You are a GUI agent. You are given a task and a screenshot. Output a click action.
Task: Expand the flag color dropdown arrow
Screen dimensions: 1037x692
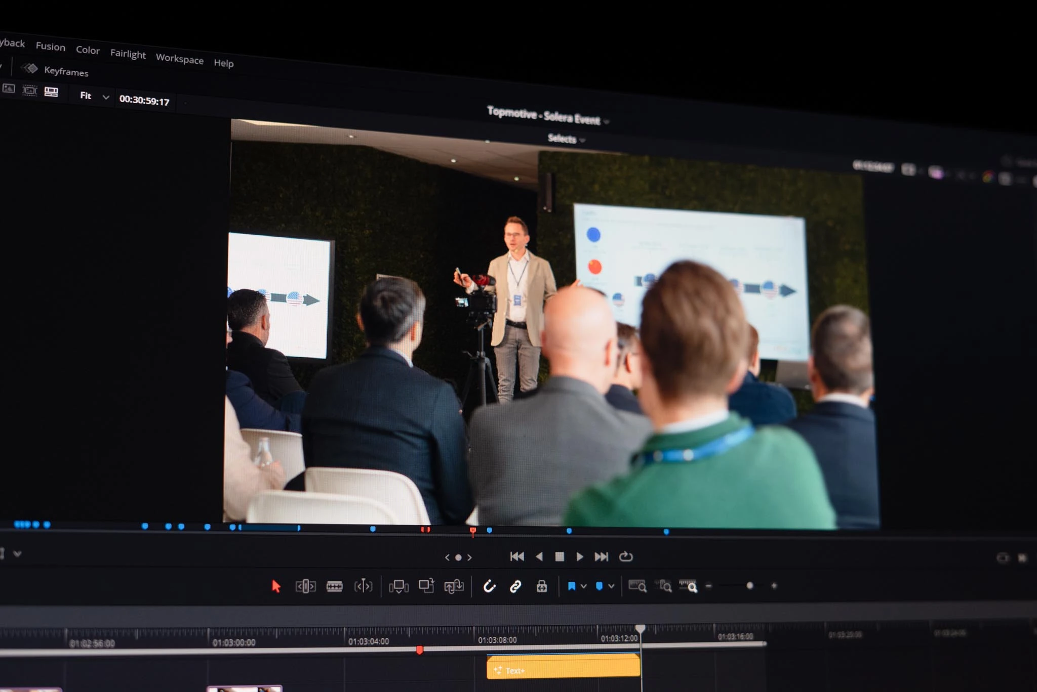584,586
